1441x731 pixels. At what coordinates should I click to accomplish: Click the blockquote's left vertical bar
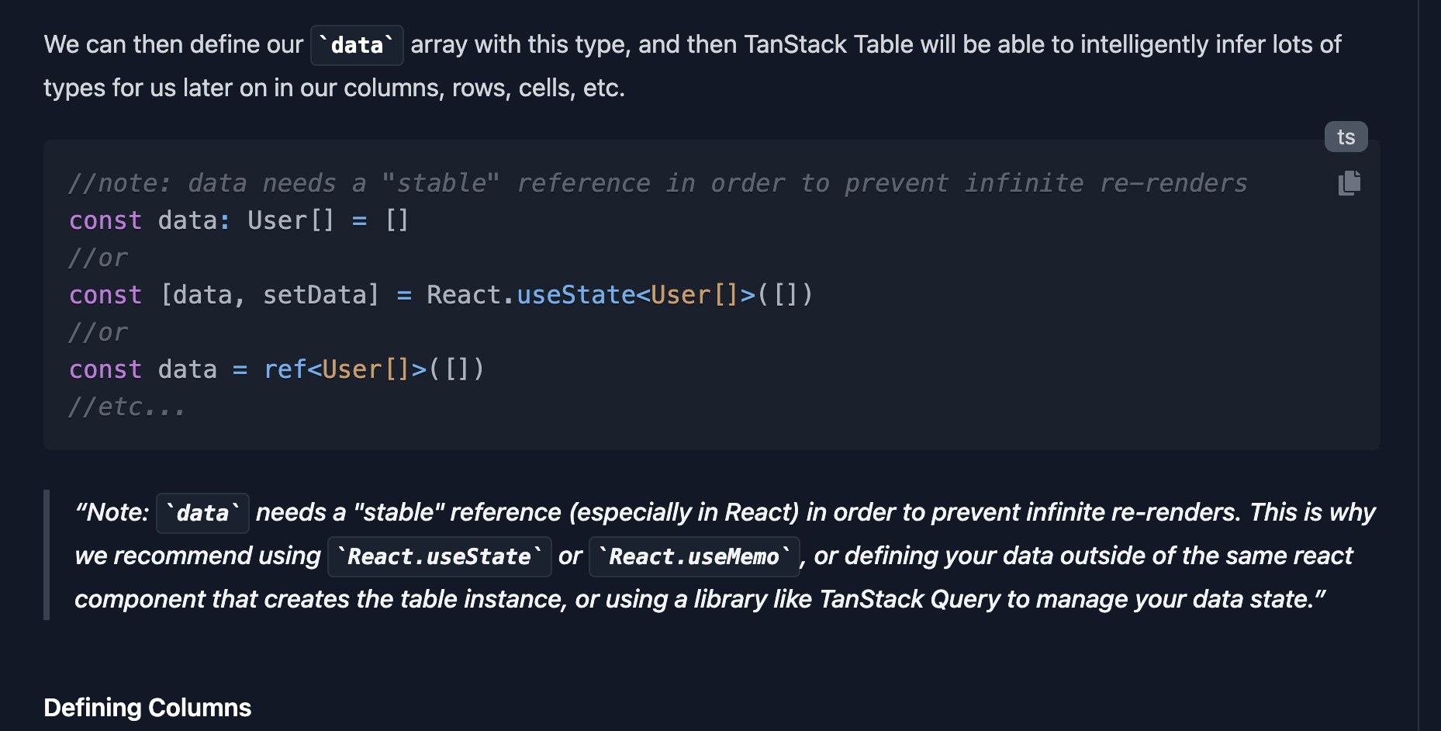pos(47,555)
